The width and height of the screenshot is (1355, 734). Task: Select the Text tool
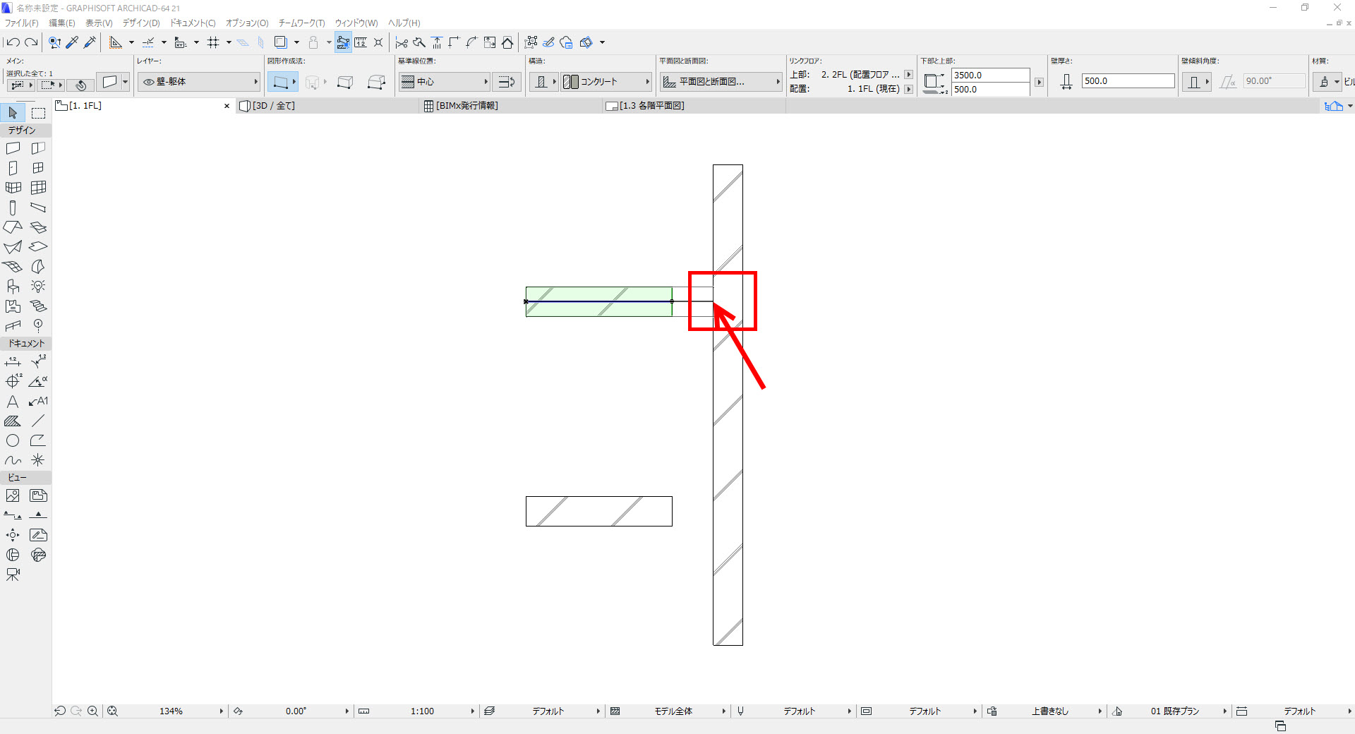click(13, 401)
